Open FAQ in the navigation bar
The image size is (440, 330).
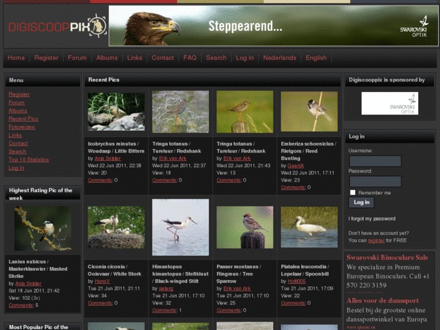(190, 58)
